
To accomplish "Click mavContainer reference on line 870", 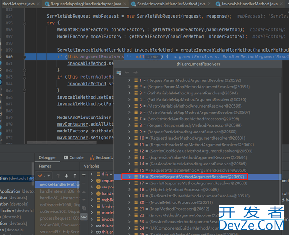I will pyautogui.click(x=72, y=124).
